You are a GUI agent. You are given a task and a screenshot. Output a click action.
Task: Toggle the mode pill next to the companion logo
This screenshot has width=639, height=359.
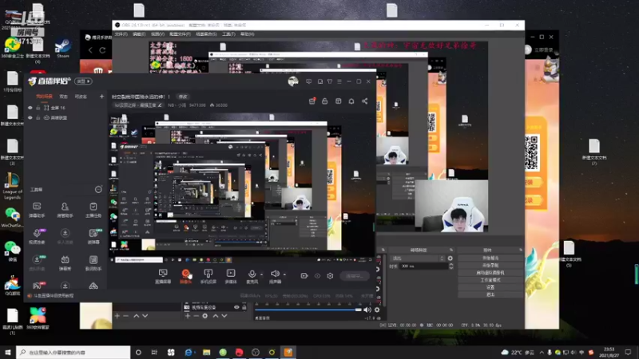click(x=83, y=81)
